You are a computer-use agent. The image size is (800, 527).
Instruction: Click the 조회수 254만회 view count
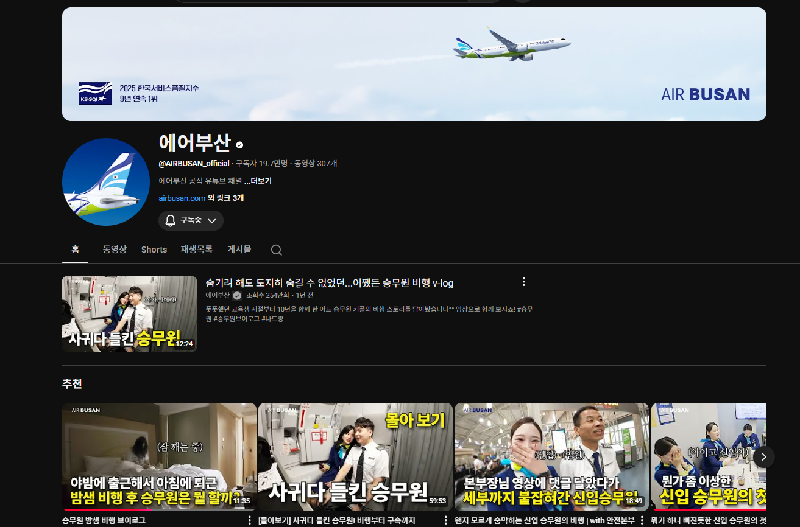tap(267, 295)
